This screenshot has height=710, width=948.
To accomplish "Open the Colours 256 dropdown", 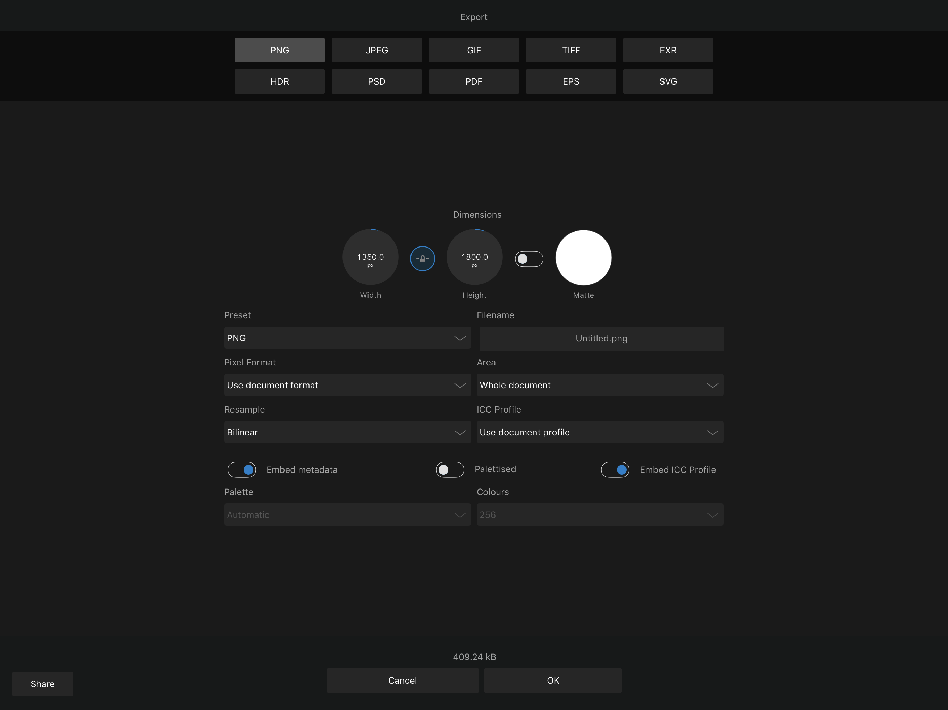I will (600, 515).
